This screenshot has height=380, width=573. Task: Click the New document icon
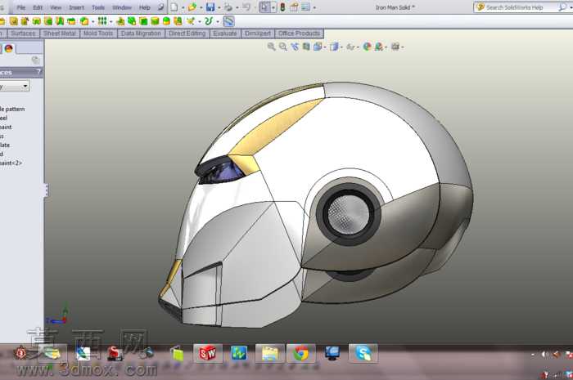(x=174, y=7)
